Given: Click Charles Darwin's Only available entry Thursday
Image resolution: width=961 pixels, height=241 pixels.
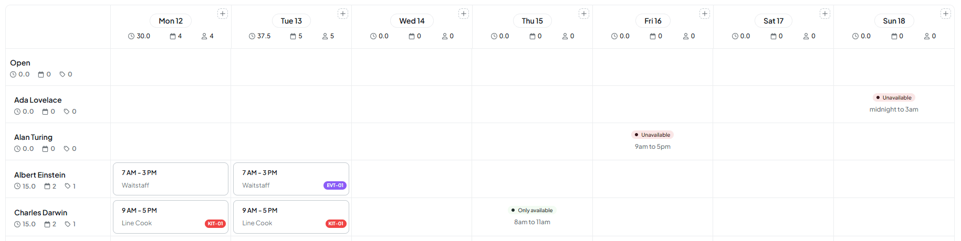Looking at the screenshot, I should click(532, 210).
